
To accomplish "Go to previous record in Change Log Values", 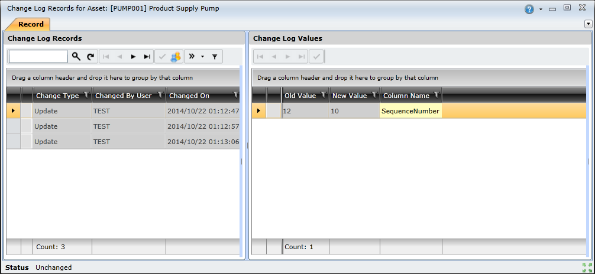I will click(x=274, y=57).
